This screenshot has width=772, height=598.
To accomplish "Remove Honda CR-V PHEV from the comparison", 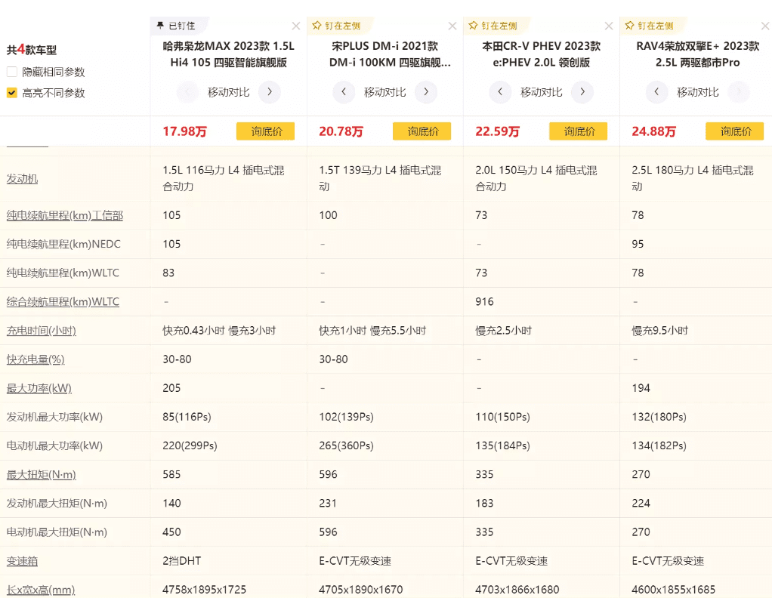I will tap(609, 26).
